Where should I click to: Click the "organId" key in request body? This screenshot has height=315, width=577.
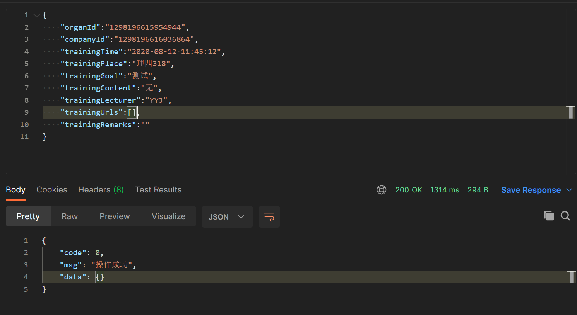(80, 27)
